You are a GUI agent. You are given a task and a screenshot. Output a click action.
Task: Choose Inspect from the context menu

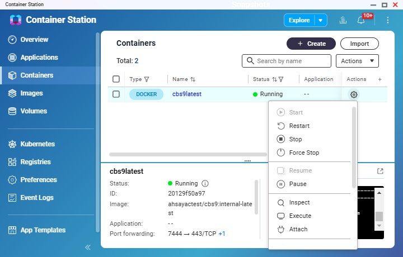[310, 202]
